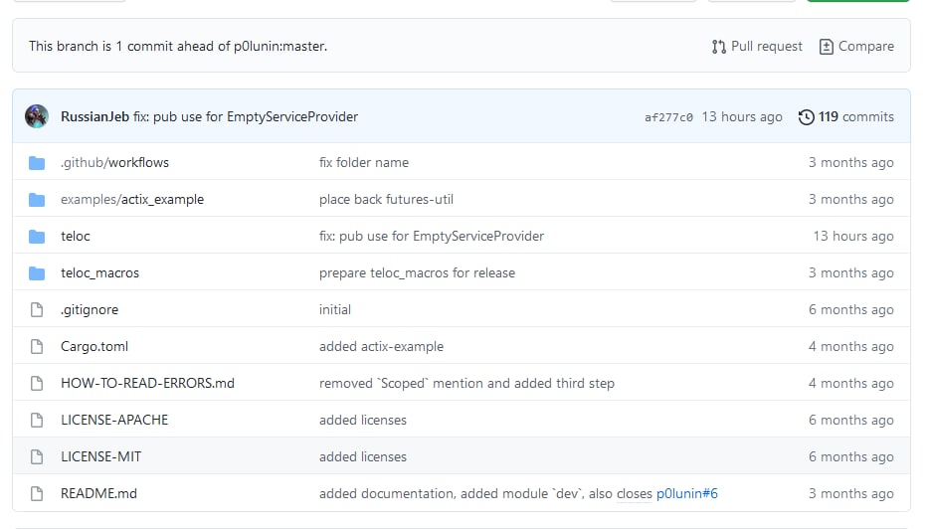This screenshot has width=928, height=529.
Task: Click the RussianJeb avatar image
Action: click(x=37, y=116)
